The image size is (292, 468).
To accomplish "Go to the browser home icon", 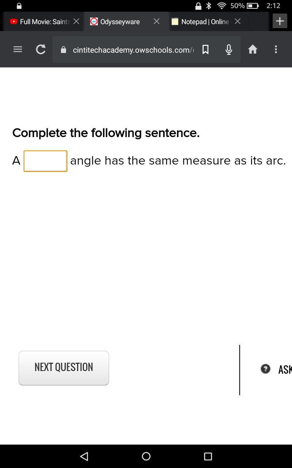I will pos(253,49).
